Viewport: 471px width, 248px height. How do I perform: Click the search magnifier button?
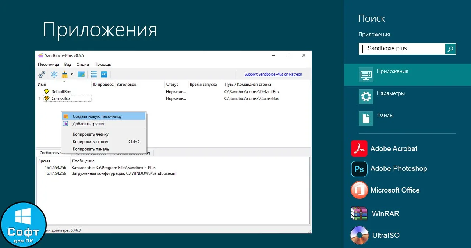[450, 48]
